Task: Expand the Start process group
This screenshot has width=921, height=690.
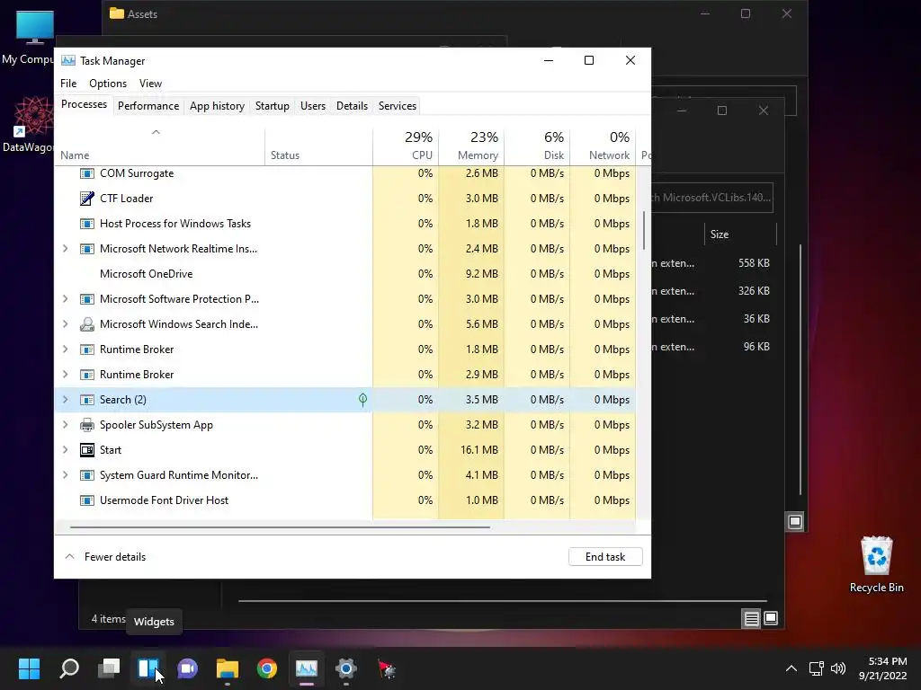Action: [x=65, y=450]
